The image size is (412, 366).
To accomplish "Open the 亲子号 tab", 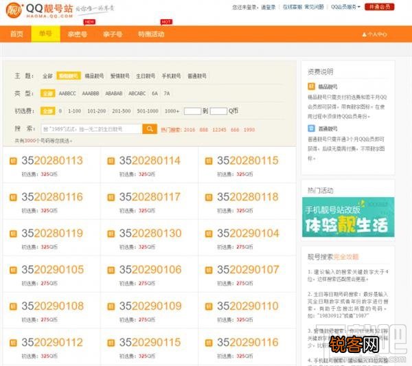I will pyautogui.click(x=113, y=34).
